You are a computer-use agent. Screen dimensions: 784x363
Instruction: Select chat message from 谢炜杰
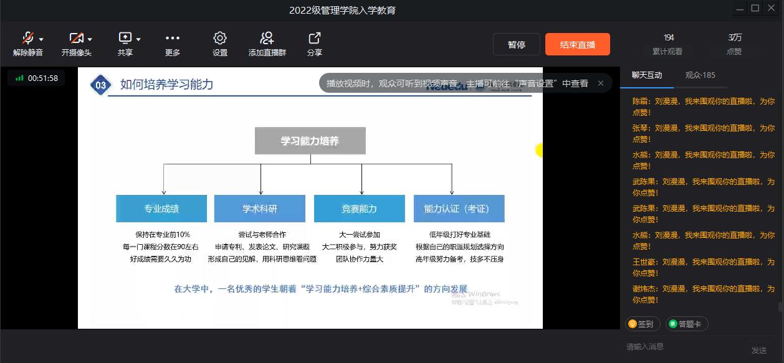(704, 294)
